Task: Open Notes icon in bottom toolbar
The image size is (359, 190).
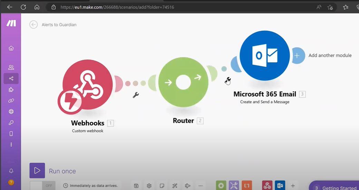Action: pyautogui.click(x=162, y=186)
